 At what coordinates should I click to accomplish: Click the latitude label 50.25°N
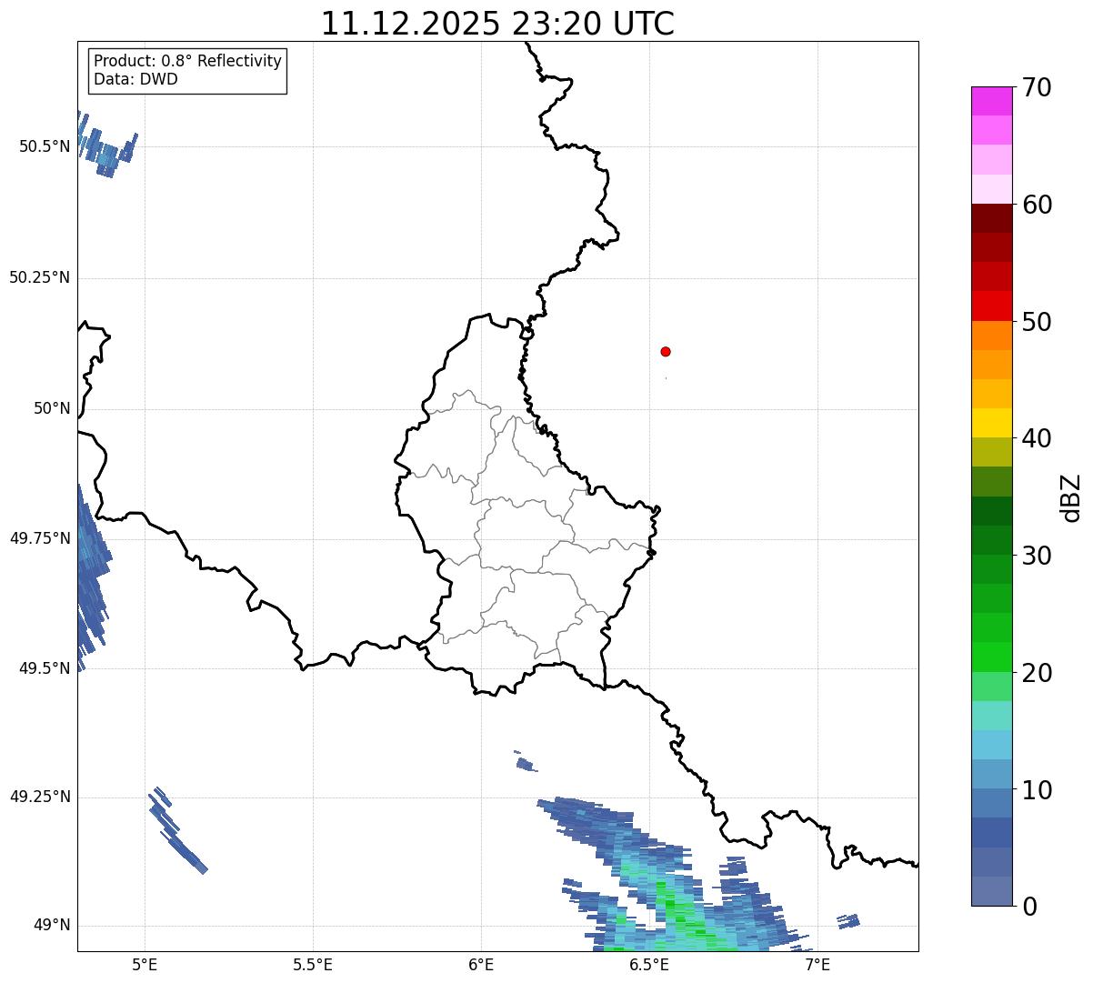(40, 277)
